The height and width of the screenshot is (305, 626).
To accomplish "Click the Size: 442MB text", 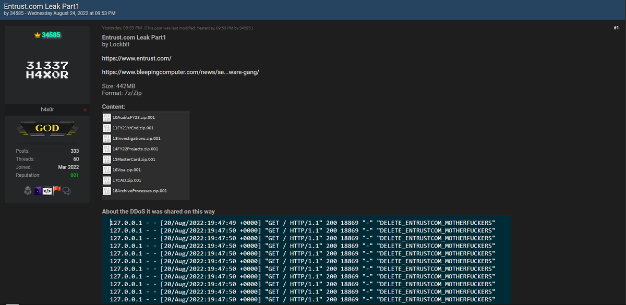I will (x=118, y=86).
